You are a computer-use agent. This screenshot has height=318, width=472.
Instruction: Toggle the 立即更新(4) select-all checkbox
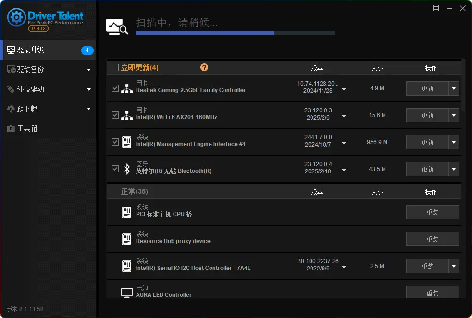click(115, 67)
